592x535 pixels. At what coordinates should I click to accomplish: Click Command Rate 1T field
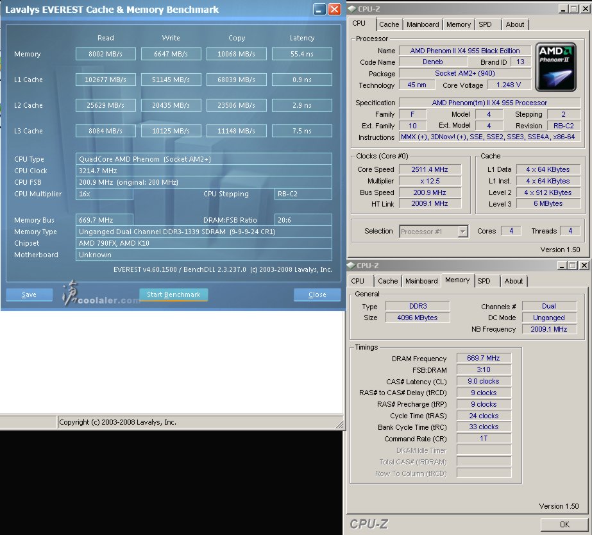coord(484,438)
